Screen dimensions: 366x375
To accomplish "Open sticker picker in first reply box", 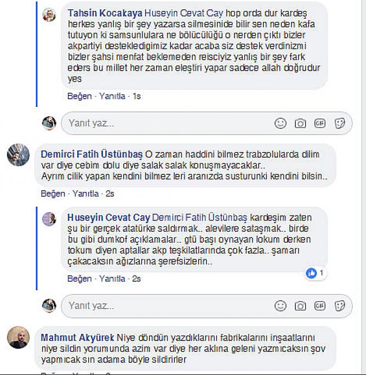I will click(340, 123).
